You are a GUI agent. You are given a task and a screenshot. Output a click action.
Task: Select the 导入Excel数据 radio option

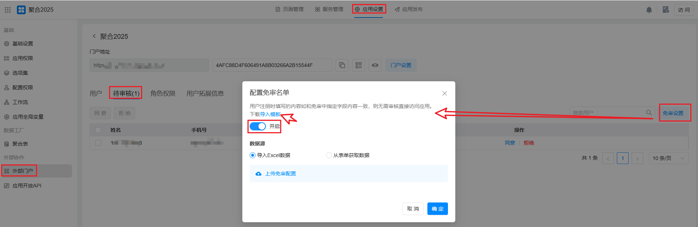coord(253,155)
